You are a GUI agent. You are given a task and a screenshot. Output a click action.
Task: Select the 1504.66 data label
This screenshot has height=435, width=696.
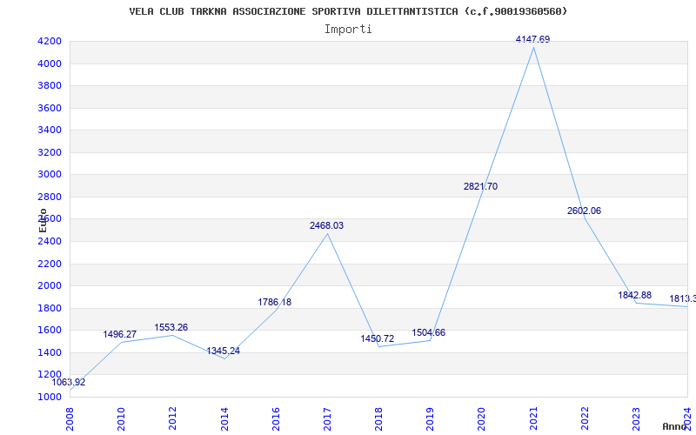pos(429,333)
